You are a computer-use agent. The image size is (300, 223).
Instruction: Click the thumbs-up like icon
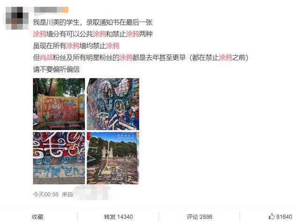coord(272,216)
